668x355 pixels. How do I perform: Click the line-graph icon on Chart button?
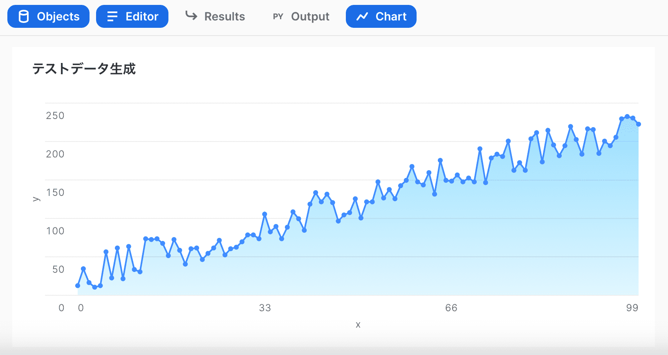[362, 17]
